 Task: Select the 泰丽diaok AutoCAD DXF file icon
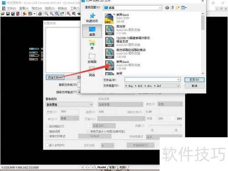109,65
